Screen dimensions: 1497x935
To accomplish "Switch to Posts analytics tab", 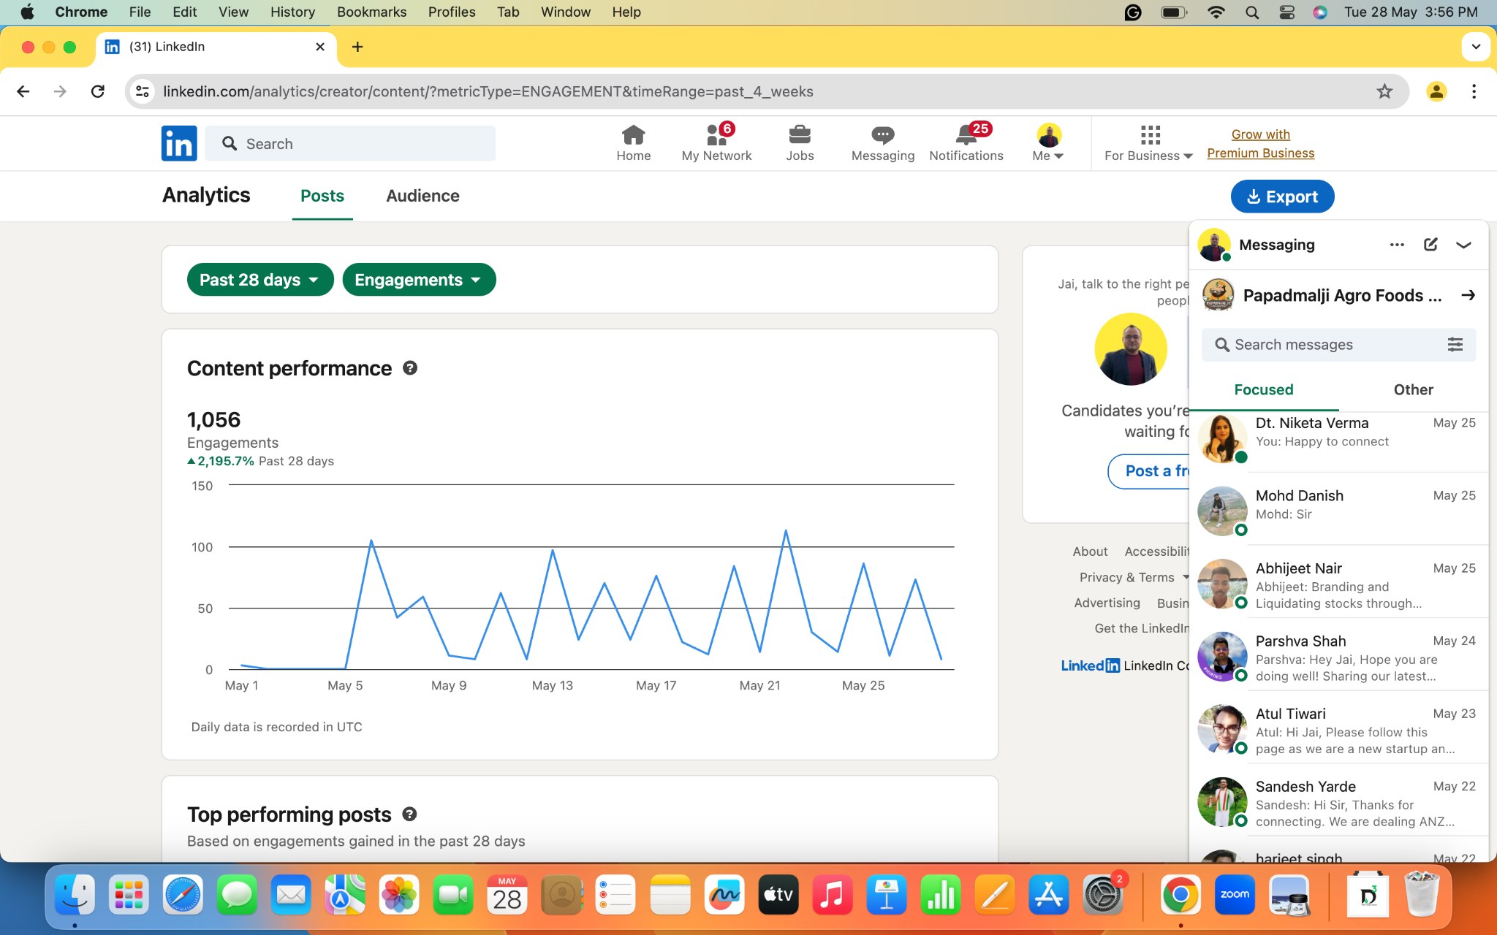I will point(322,196).
